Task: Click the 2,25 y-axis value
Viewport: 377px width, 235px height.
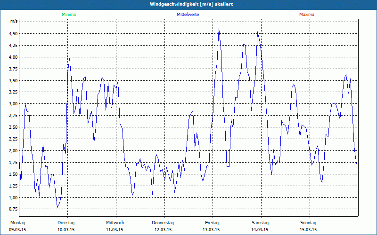Action: click(x=14, y=139)
